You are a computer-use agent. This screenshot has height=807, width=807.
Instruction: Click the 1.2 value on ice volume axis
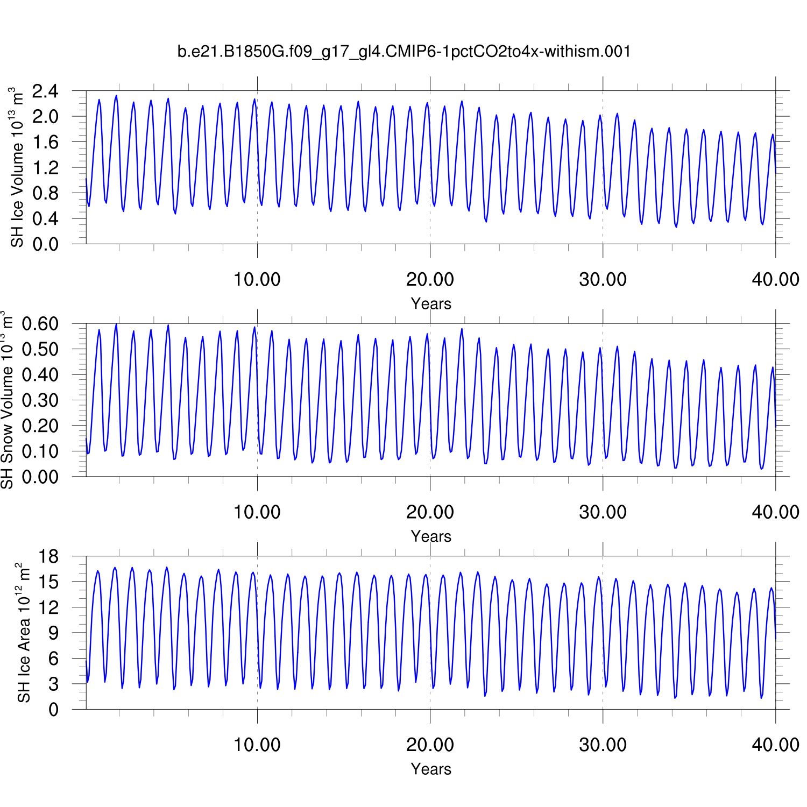point(45,168)
